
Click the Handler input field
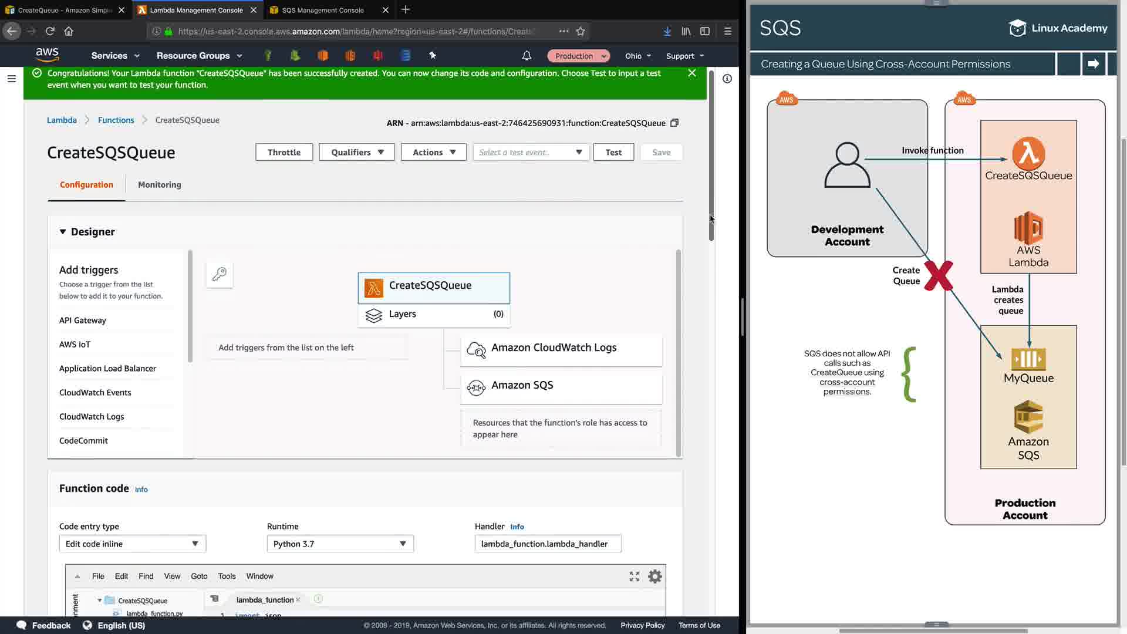pos(547,544)
